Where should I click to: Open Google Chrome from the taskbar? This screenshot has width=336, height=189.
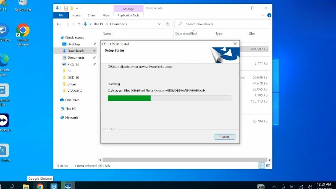40,186
